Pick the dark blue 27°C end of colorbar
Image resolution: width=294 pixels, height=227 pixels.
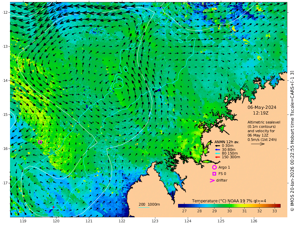pyautogui.click(x=180, y=206)
